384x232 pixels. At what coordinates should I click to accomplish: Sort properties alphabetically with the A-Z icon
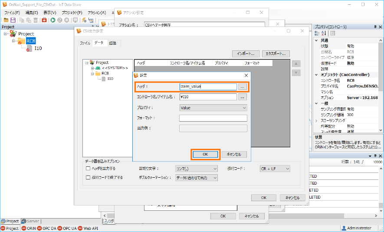tap(324, 33)
